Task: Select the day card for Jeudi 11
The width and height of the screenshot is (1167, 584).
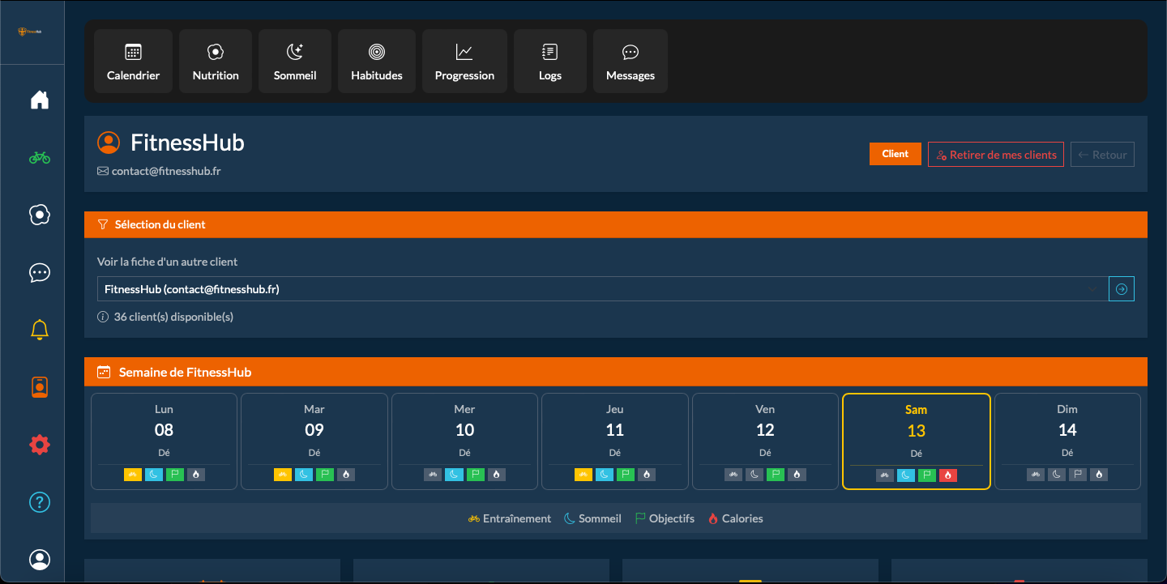Action: [614, 430]
